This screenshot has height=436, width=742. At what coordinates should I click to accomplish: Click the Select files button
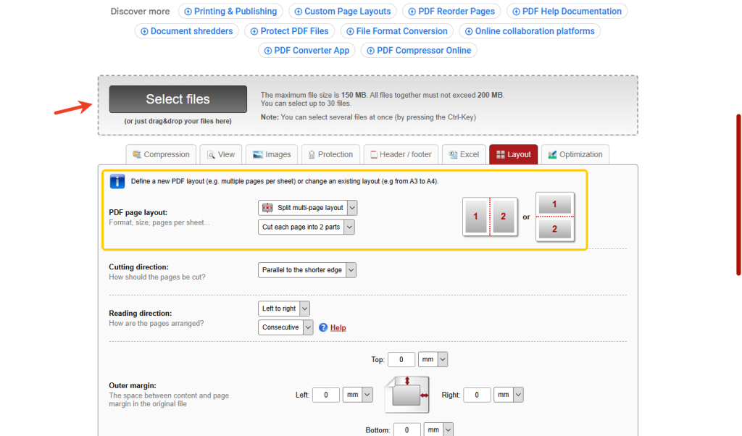[178, 99]
